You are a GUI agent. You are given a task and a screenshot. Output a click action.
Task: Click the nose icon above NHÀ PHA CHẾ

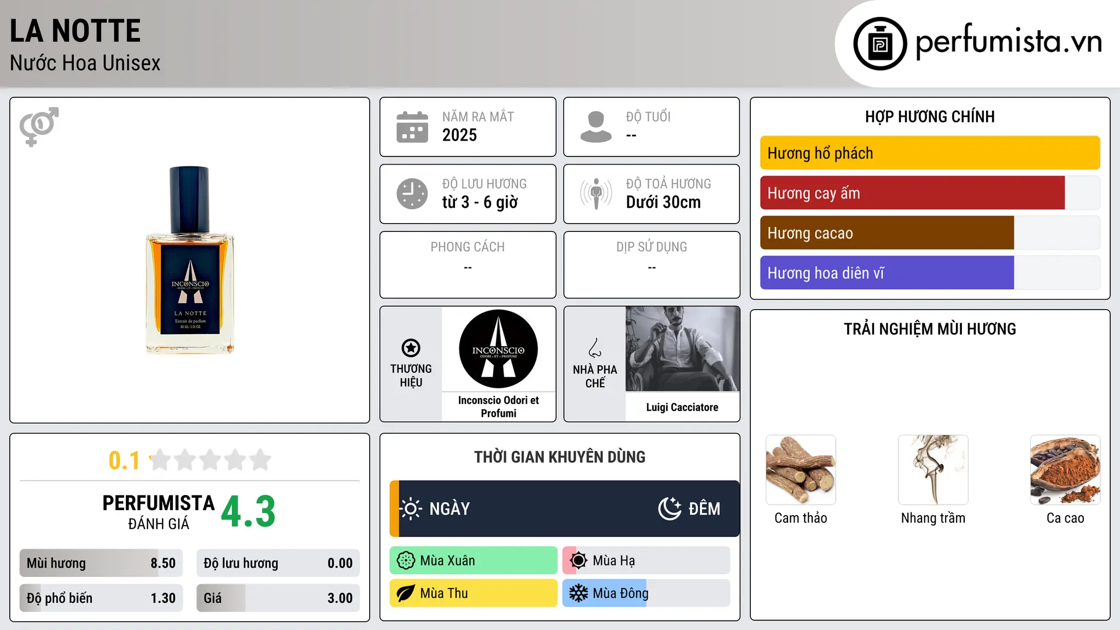pos(595,348)
